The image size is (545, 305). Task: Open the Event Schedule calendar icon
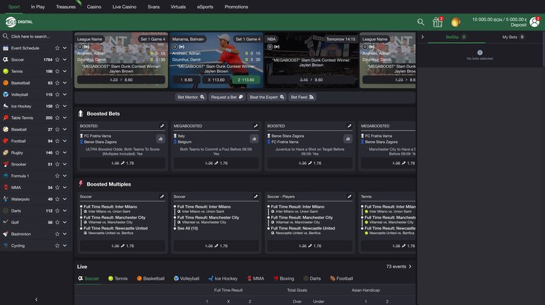coord(5,48)
